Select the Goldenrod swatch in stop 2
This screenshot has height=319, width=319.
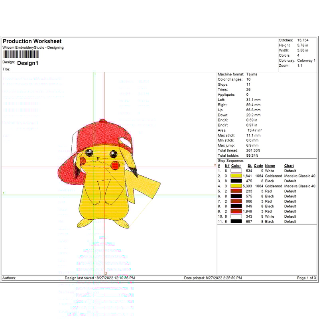(236, 176)
